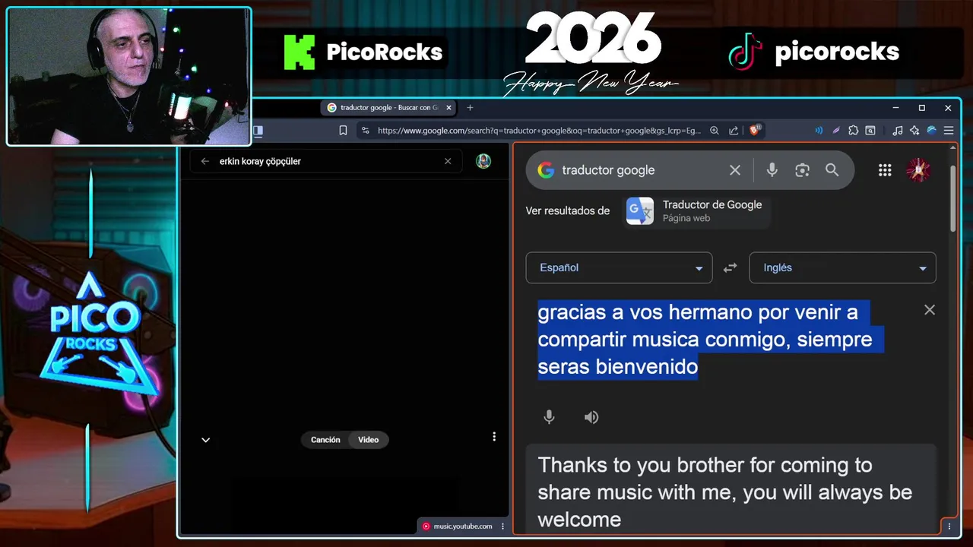Toggle the browser sidebar panel icon
Viewport: 973px width, 547px height.
pos(258,131)
